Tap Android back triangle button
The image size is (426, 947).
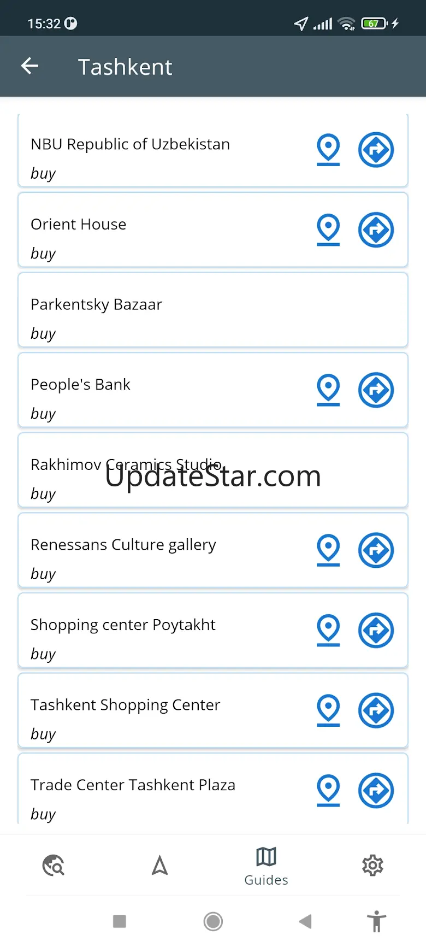coord(305,922)
